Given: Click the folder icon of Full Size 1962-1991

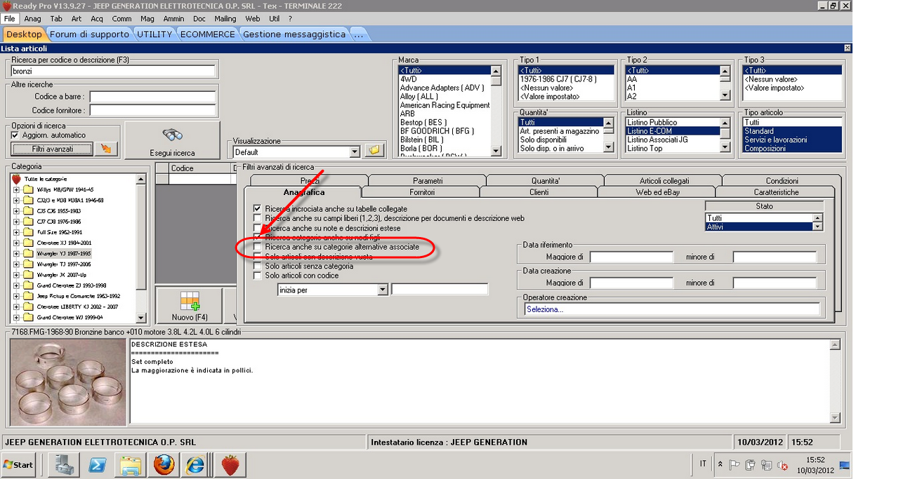Looking at the screenshot, I should (x=28, y=232).
